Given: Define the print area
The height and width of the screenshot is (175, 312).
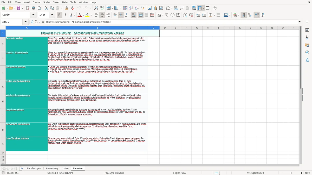Looking at the screenshot, I should pos(194,8).
